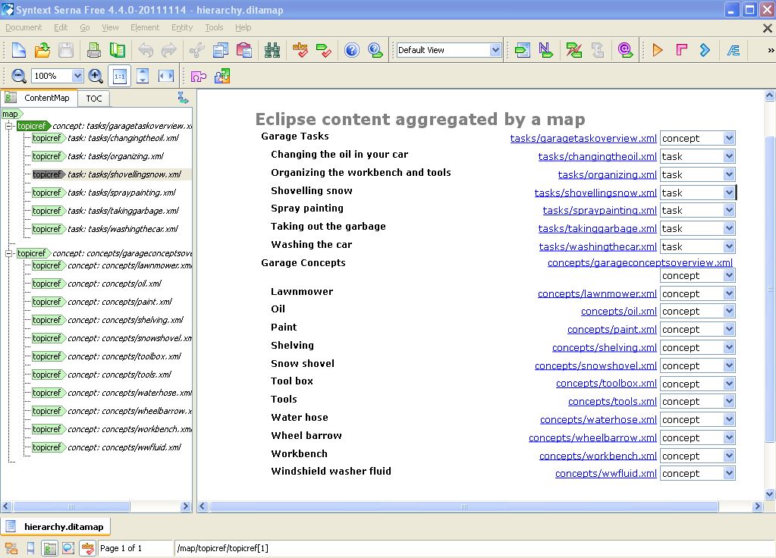
Task: Click the Copy icon
Action: (x=220, y=50)
